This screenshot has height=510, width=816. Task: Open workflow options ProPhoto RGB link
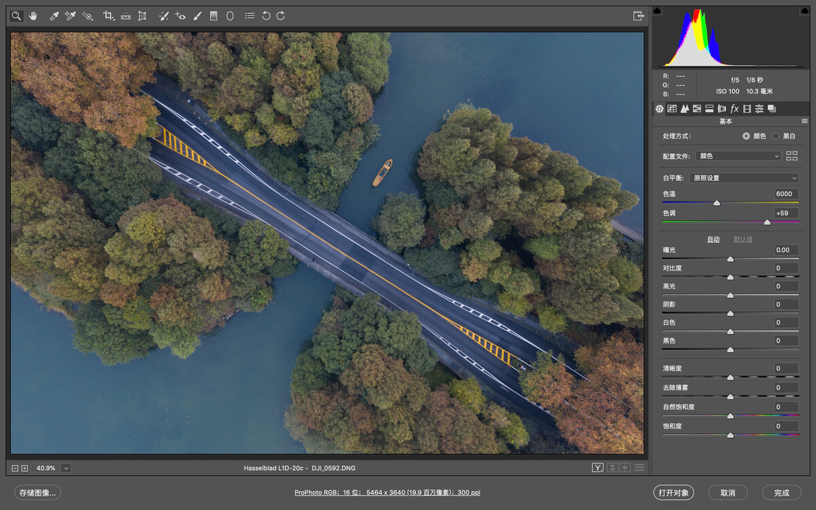[388, 492]
